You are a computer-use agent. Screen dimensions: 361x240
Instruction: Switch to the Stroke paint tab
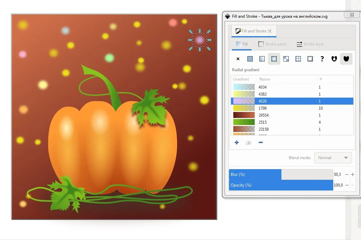pyautogui.click(x=272, y=44)
